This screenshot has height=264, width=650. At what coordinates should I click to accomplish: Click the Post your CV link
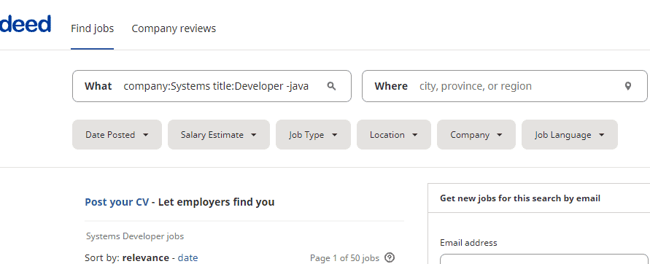point(117,202)
